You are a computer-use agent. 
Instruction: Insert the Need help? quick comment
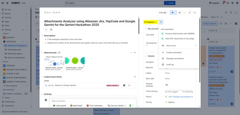(76, 106)
